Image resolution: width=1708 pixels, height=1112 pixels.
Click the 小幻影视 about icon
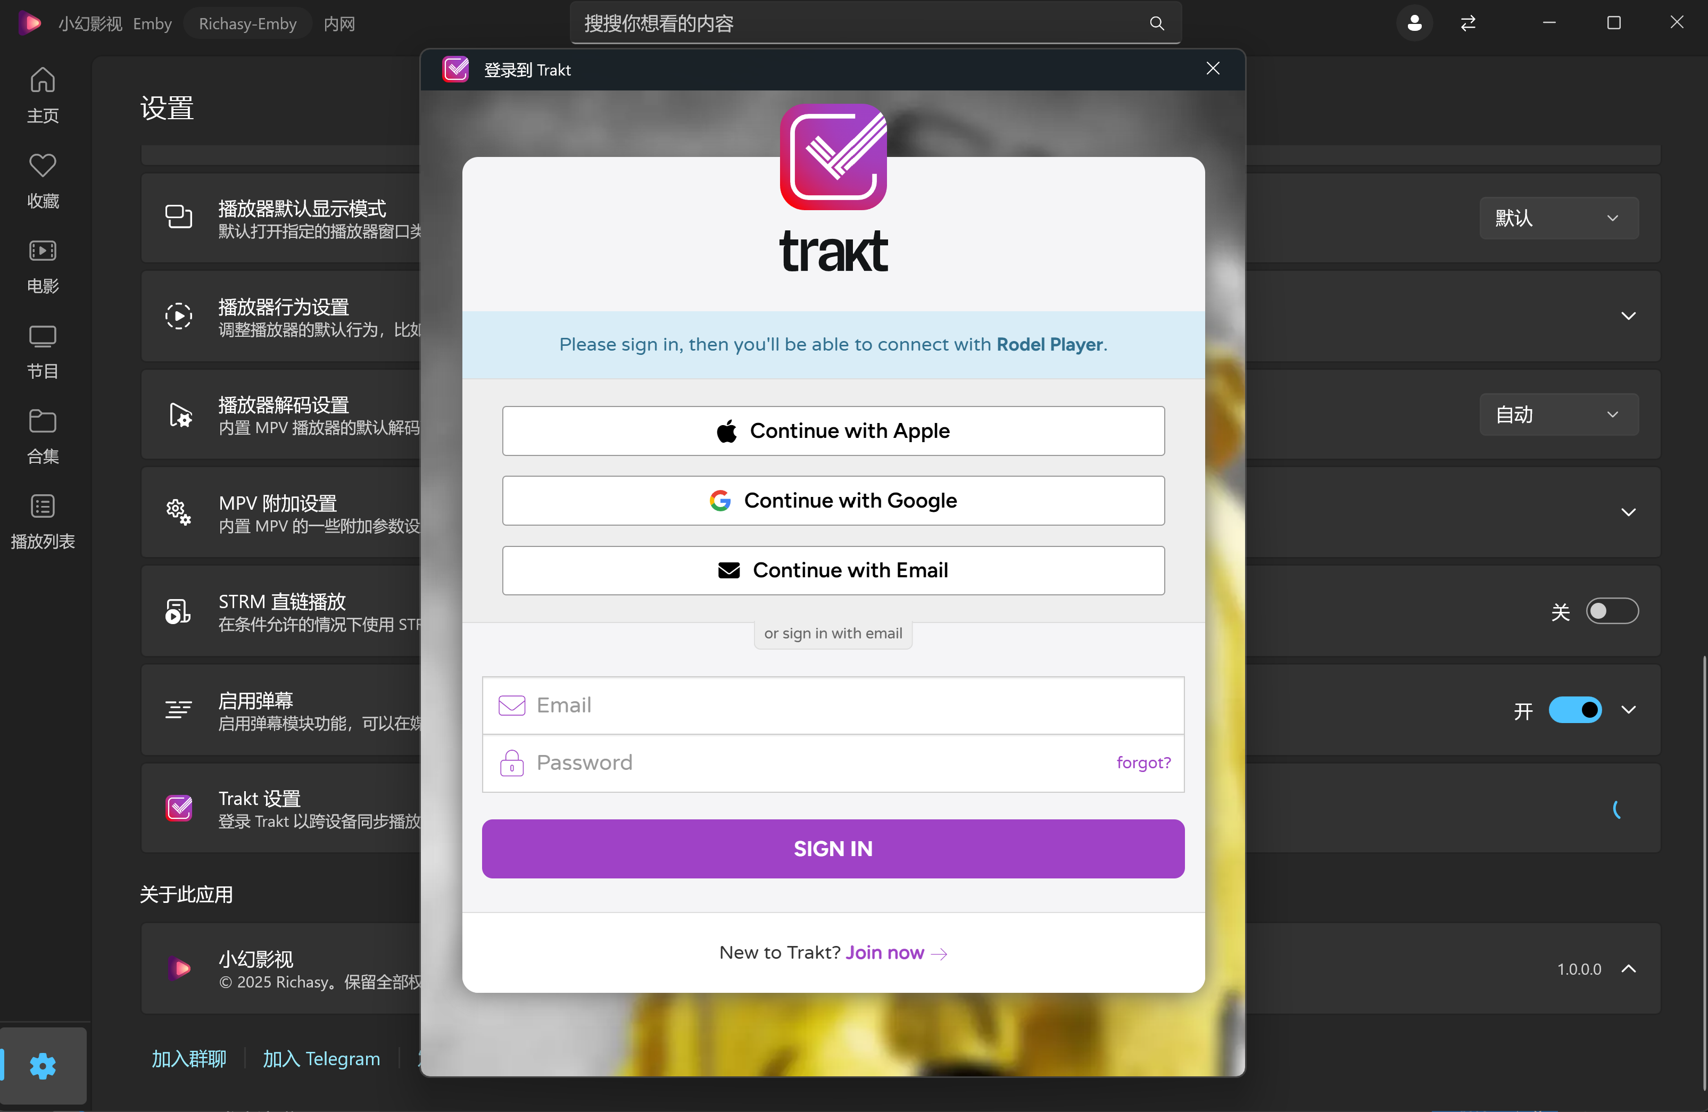pyautogui.click(x=179, y=968)
